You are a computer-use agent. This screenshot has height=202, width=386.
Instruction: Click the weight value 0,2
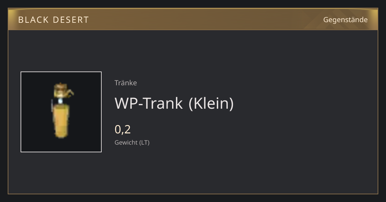[123, 129]
